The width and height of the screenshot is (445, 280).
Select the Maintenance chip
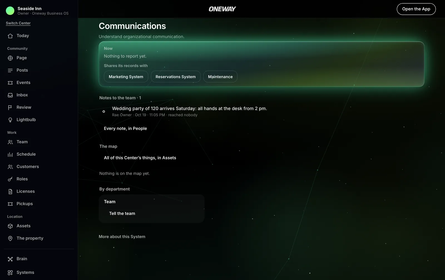click(220, 77)
